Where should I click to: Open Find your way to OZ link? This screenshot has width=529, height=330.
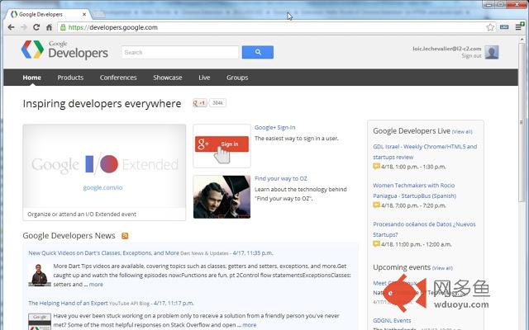click(x=281, y=178)
